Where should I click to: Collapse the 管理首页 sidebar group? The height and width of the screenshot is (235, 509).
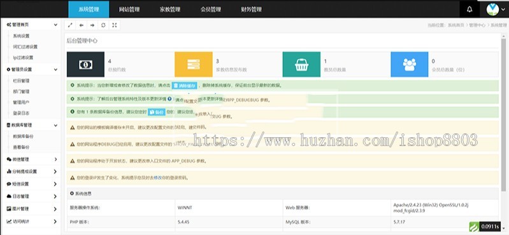pyautogui.click(x=56, y=25)
